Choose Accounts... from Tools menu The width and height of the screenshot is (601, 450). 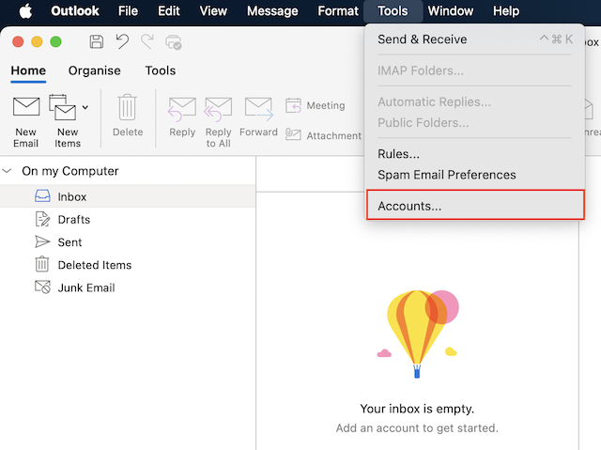coord(475,206)
